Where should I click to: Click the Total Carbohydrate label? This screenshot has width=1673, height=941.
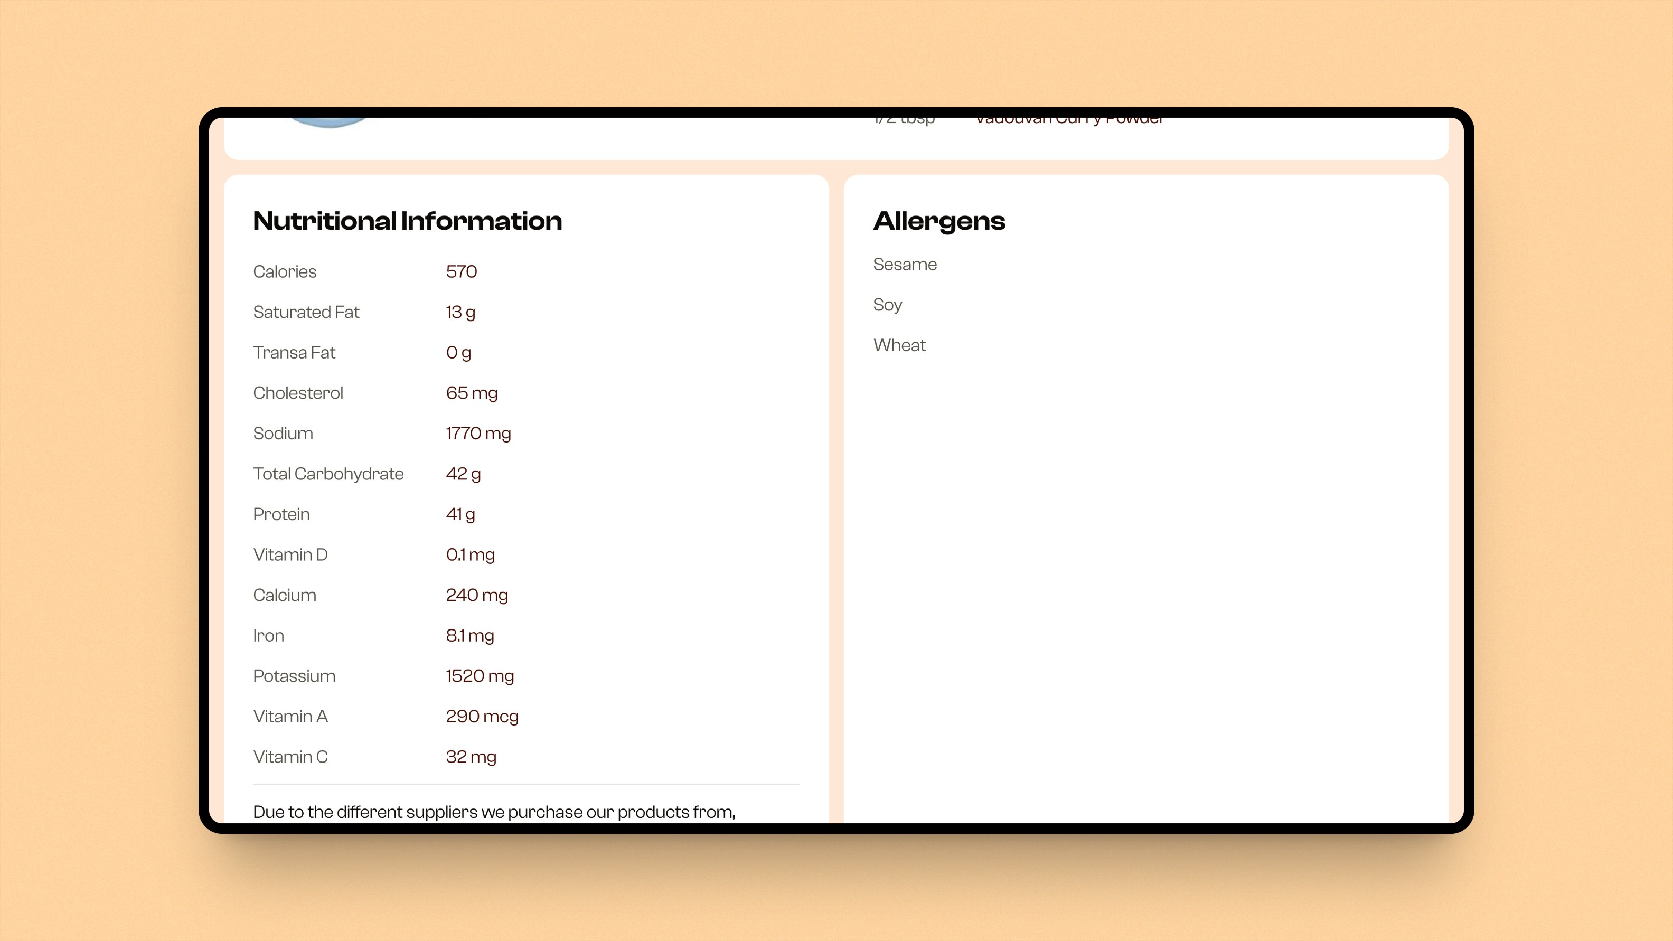pyautogui.click(x=328, y=474)
